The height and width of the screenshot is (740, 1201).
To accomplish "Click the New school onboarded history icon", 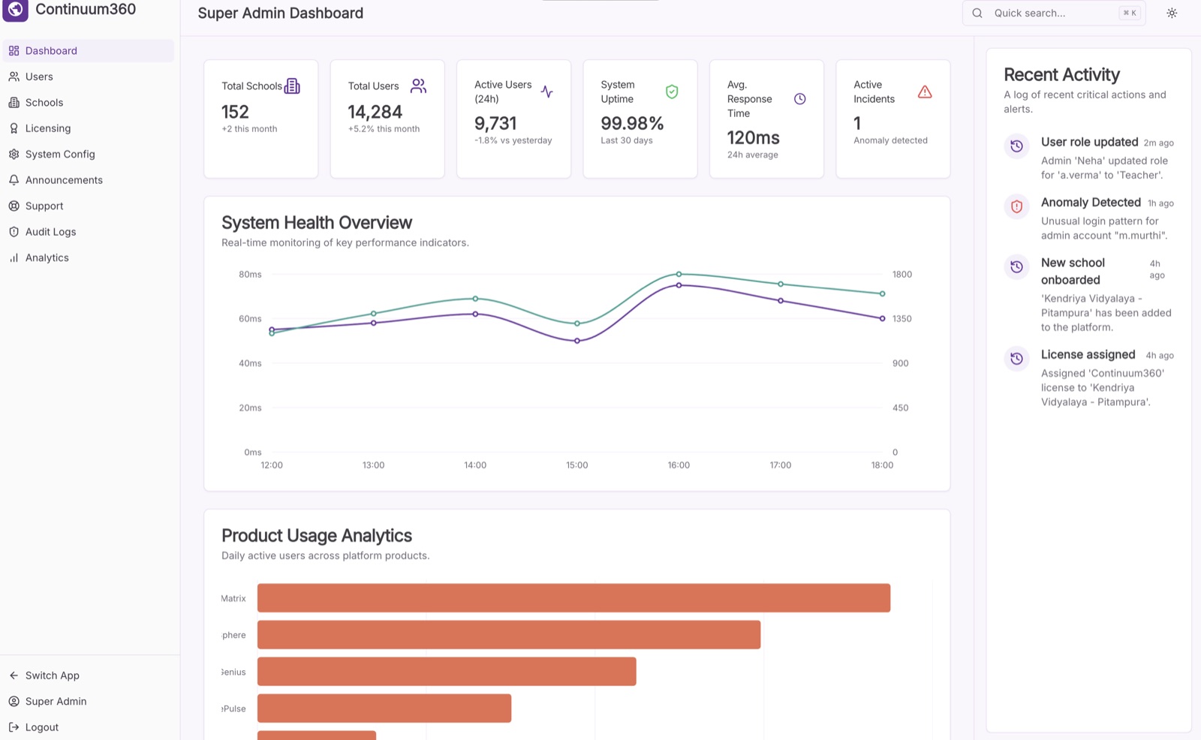I will click(1016, 266).
